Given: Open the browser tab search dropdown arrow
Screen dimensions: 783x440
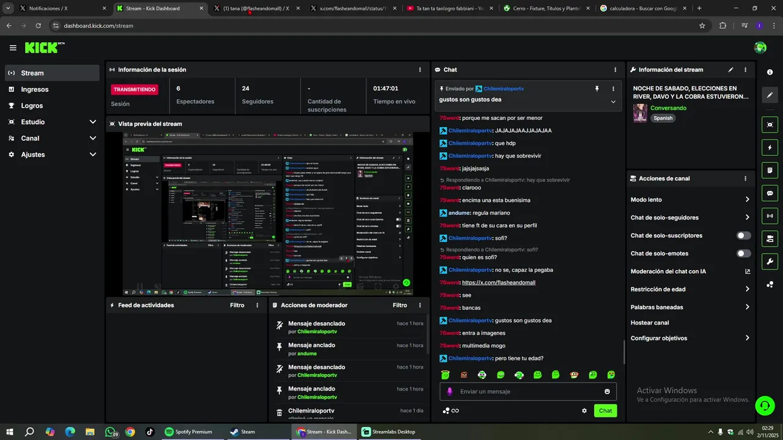Looking at the screenshot, I should point(8,8).
